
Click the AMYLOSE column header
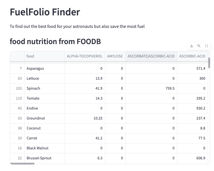coord(115,56)
